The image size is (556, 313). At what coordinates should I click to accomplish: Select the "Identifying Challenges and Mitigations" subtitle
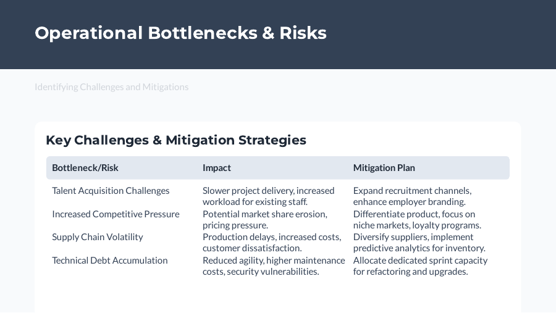pos(112,87)
